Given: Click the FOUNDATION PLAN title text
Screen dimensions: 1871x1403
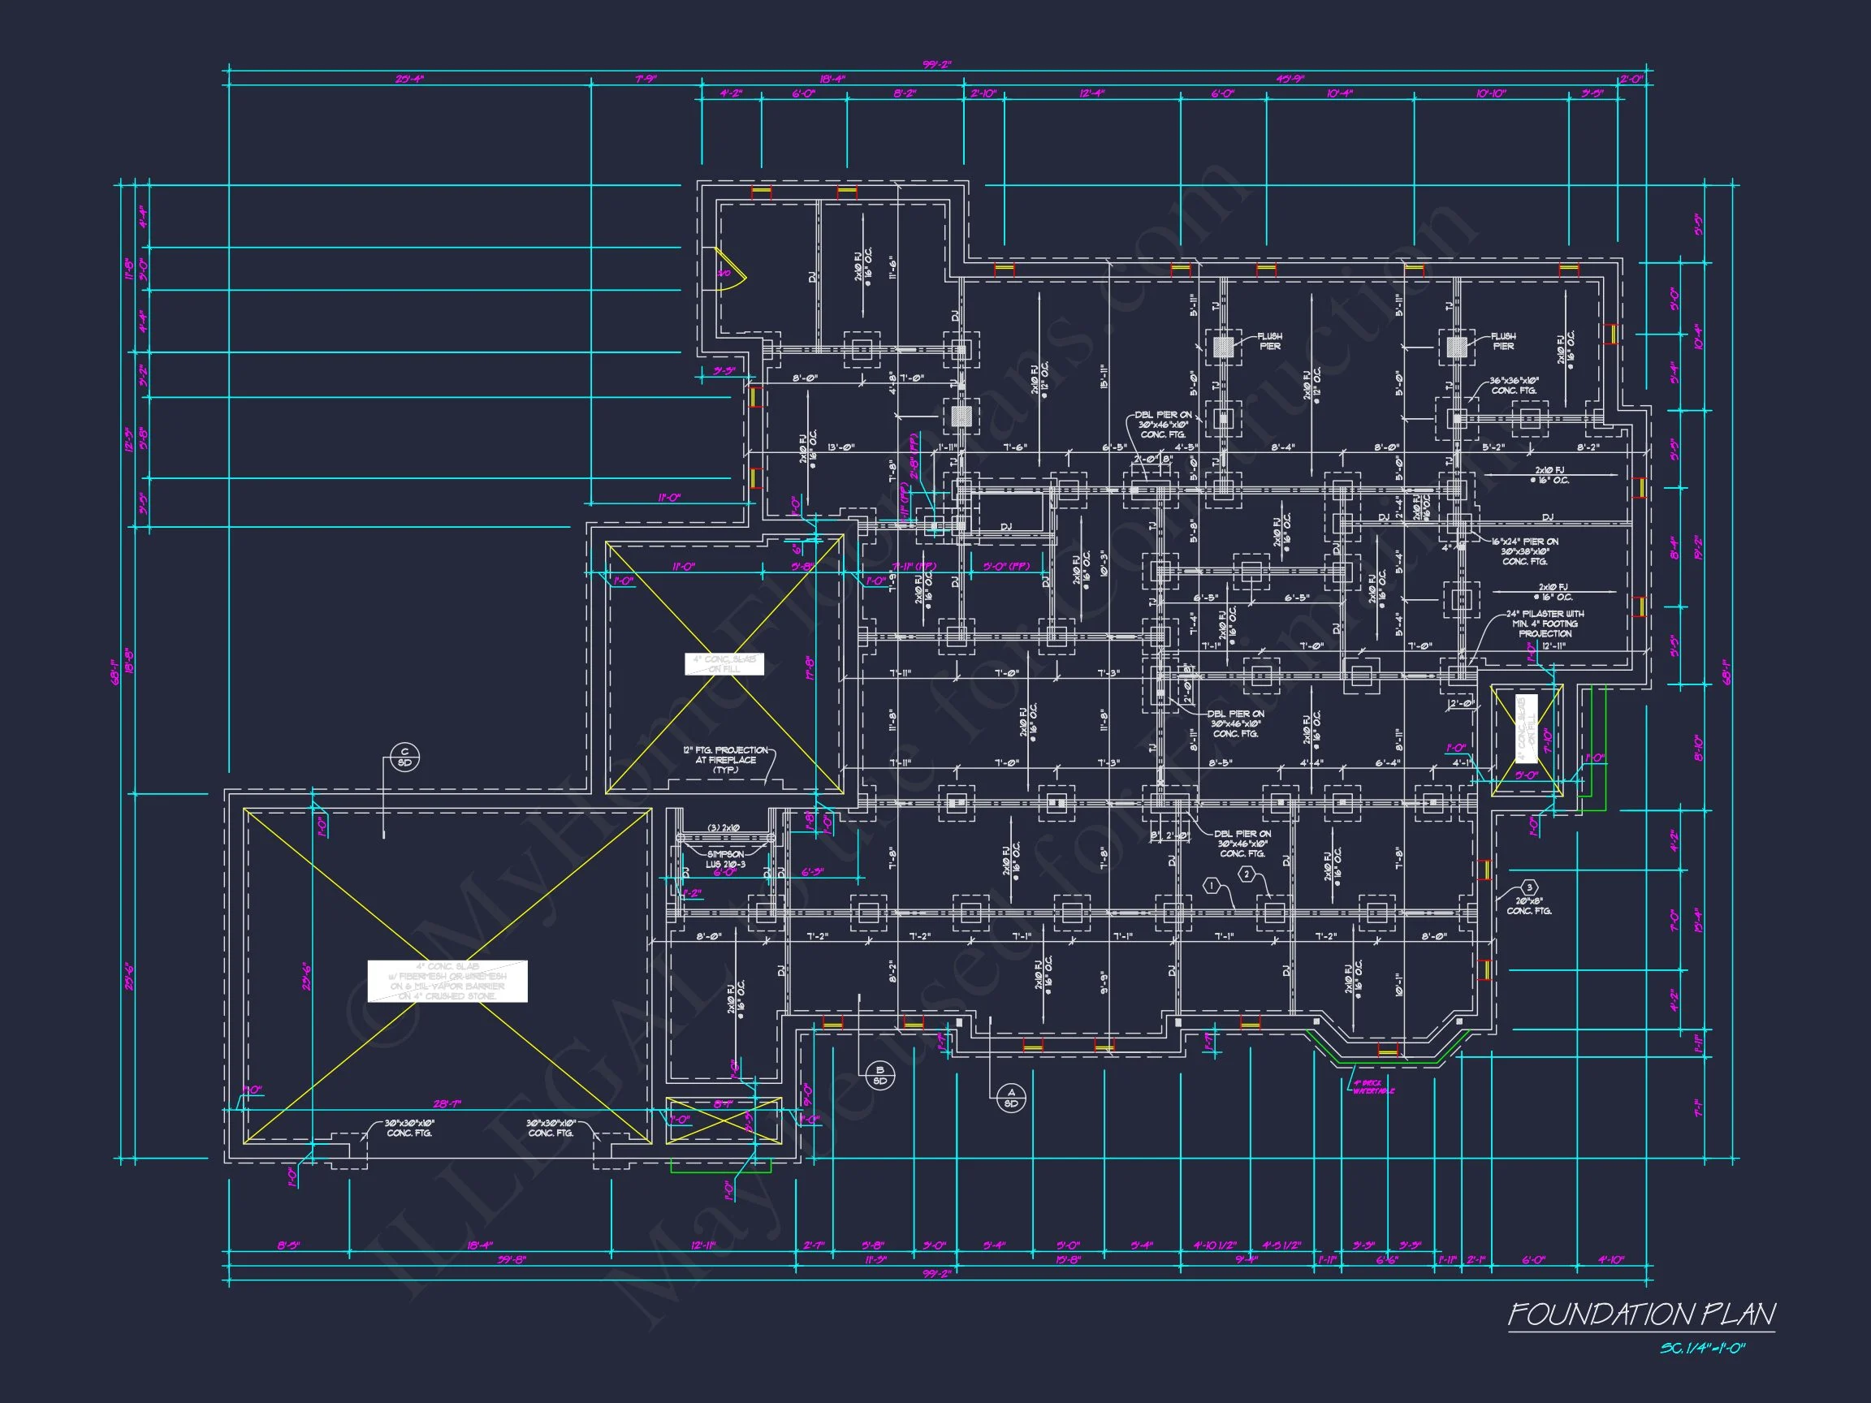Looking at the screenshot, I should (1641, 1315).
